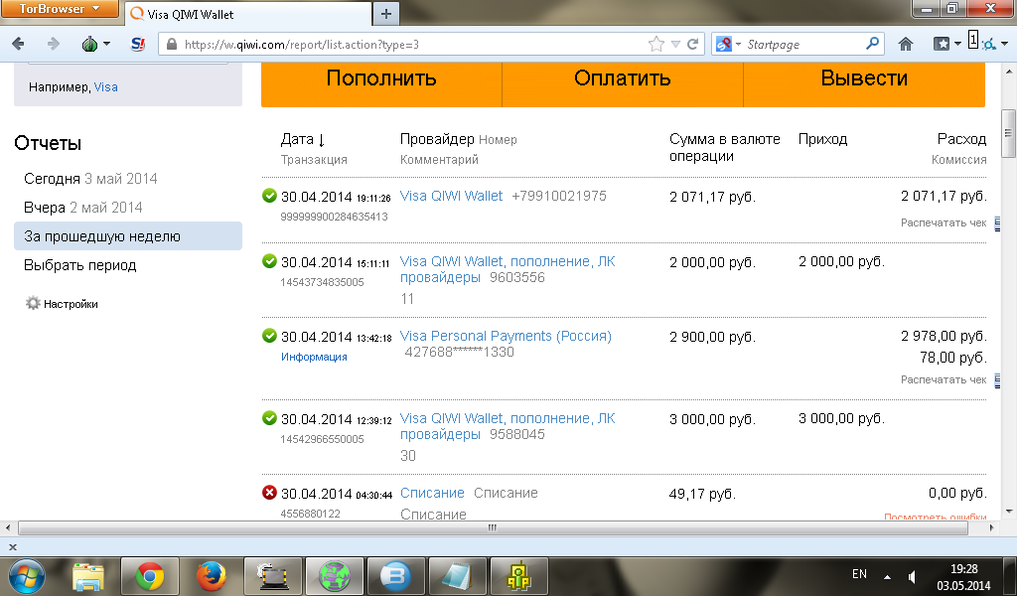Click the EN language indicator
1017x596 pixels.
pos(859,574)
